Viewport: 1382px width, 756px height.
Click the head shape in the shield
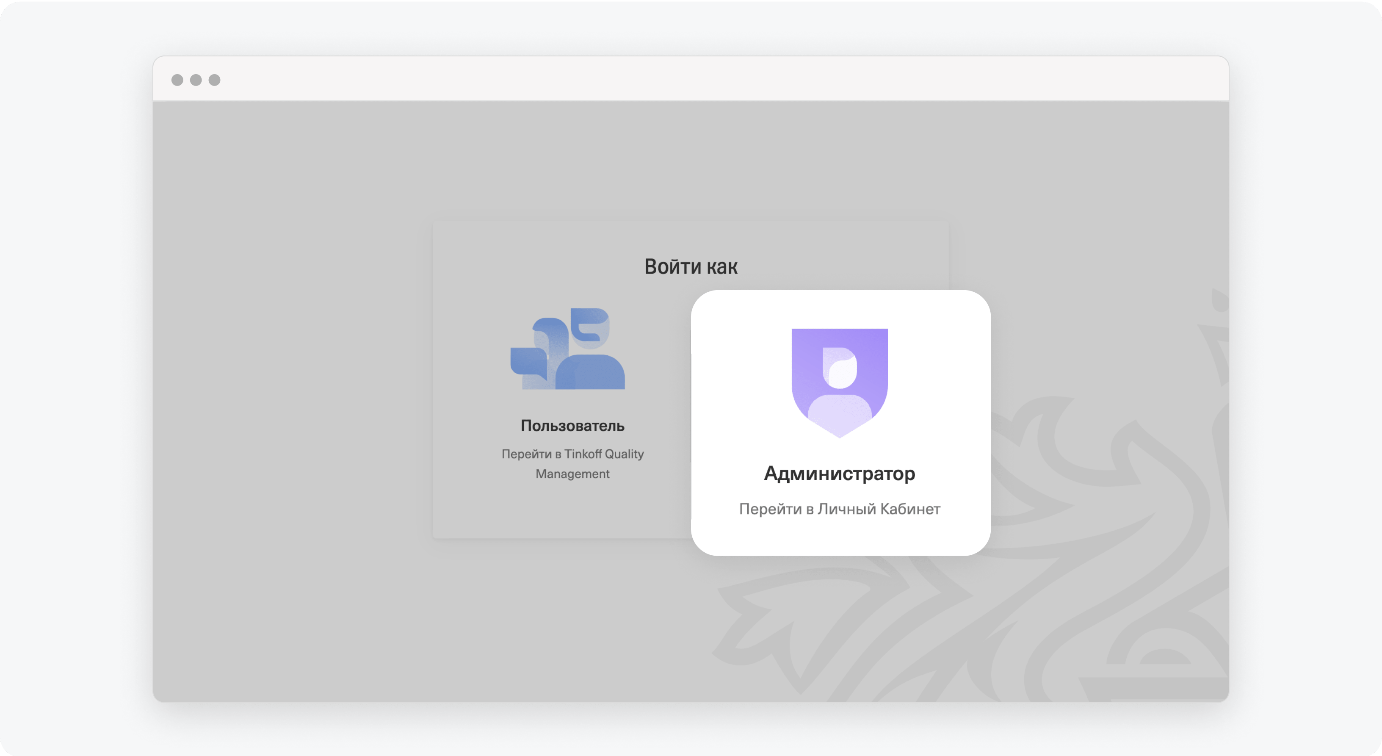[840, 368]
